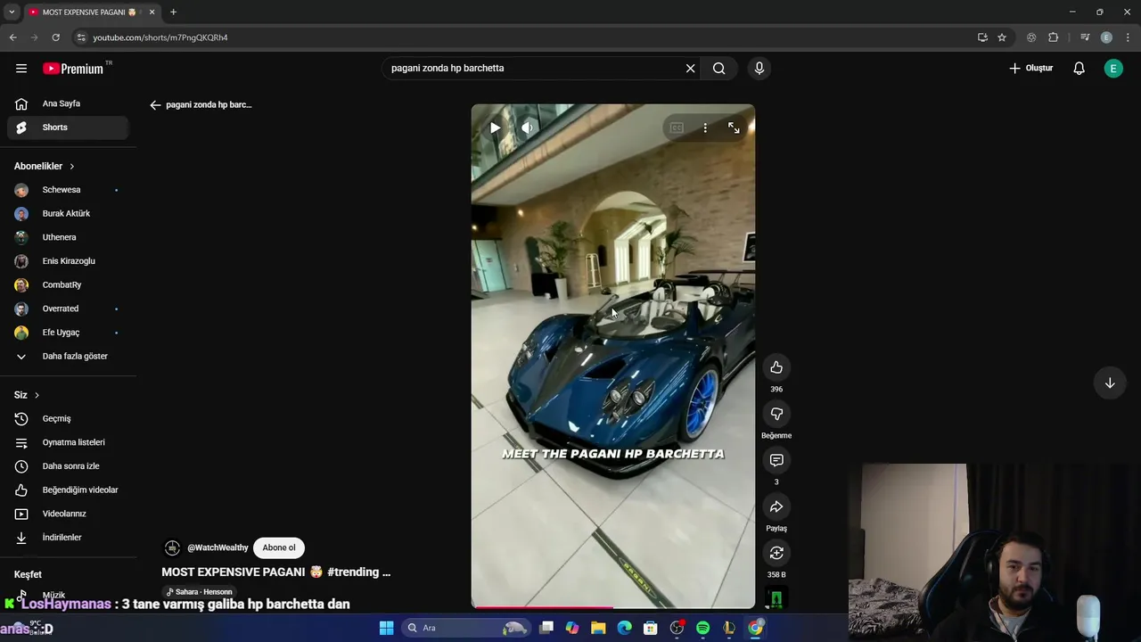
Task: Open YouTube account avatar menu
Action: point(1113,69)
